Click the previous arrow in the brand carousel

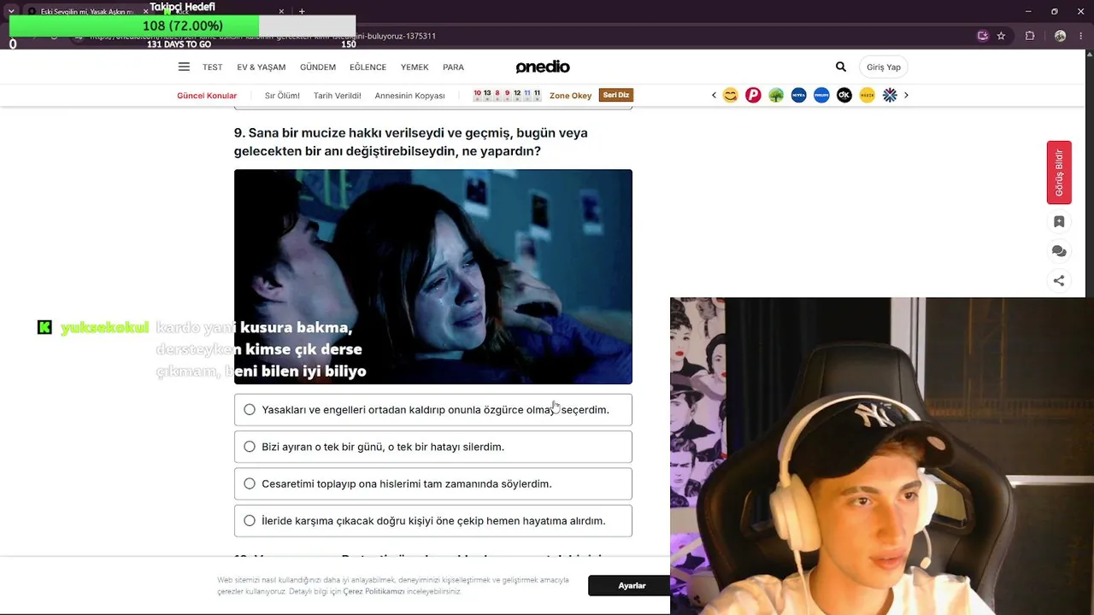tap(714, 96)
